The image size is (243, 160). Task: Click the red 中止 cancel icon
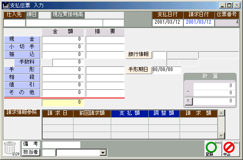point(231,149)
